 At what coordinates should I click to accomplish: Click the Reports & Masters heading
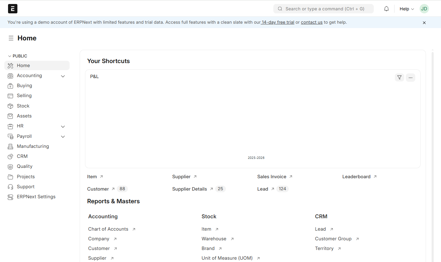click(113, 201)
